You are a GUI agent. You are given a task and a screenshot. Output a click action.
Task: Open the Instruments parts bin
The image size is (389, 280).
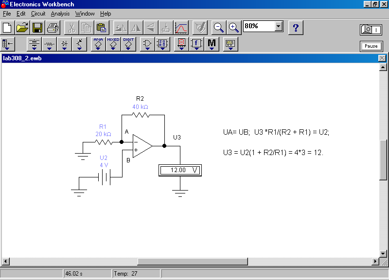(230, 44)
